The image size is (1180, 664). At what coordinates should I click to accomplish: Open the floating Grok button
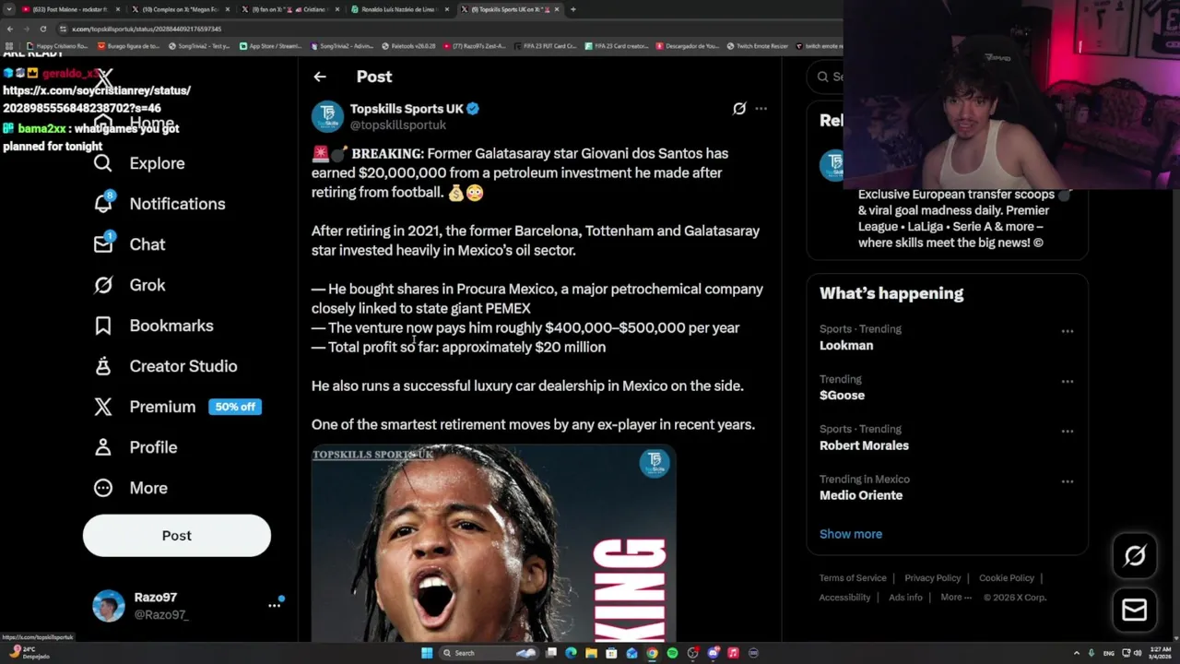tap(1135, 555)
